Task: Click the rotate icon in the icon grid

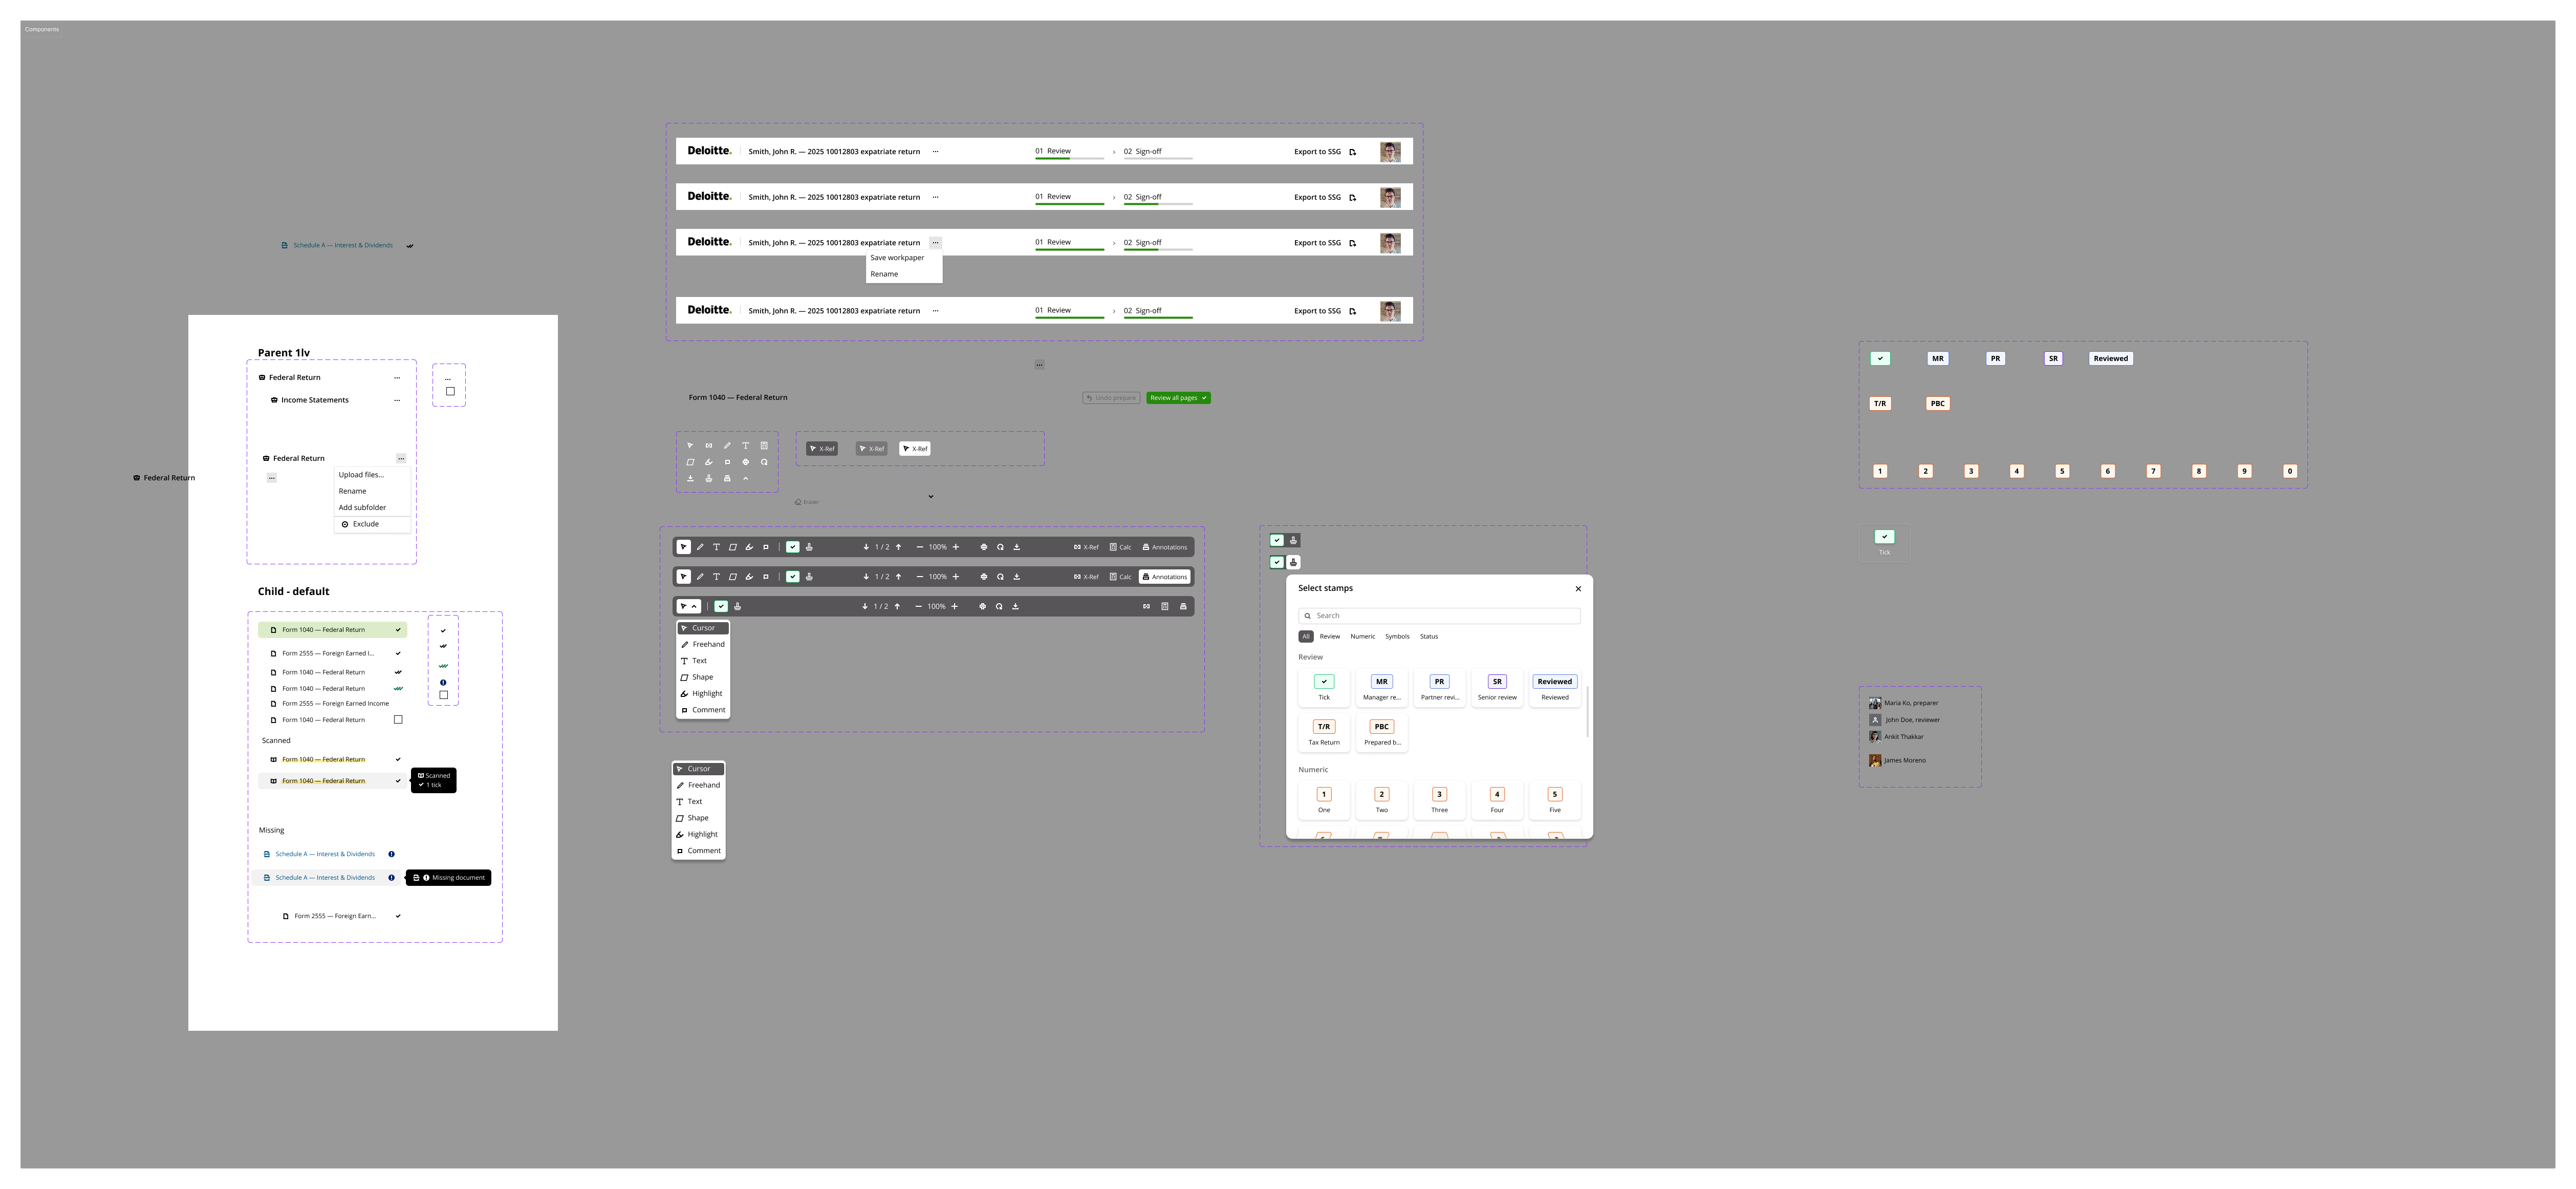Action: coord(764,462)
